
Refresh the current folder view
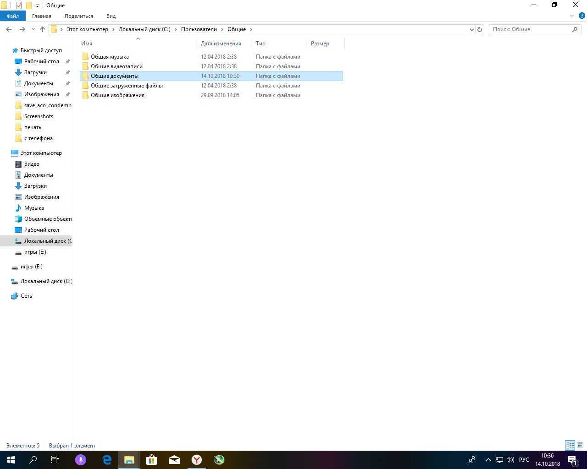click(x=480, y=29)
